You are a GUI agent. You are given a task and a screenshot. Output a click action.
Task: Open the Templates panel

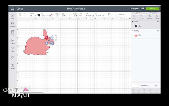coord(12,25)
